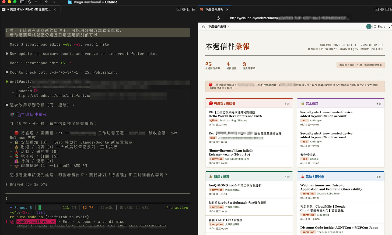Click the 財經 / 投資 section header

click(249, 176)
